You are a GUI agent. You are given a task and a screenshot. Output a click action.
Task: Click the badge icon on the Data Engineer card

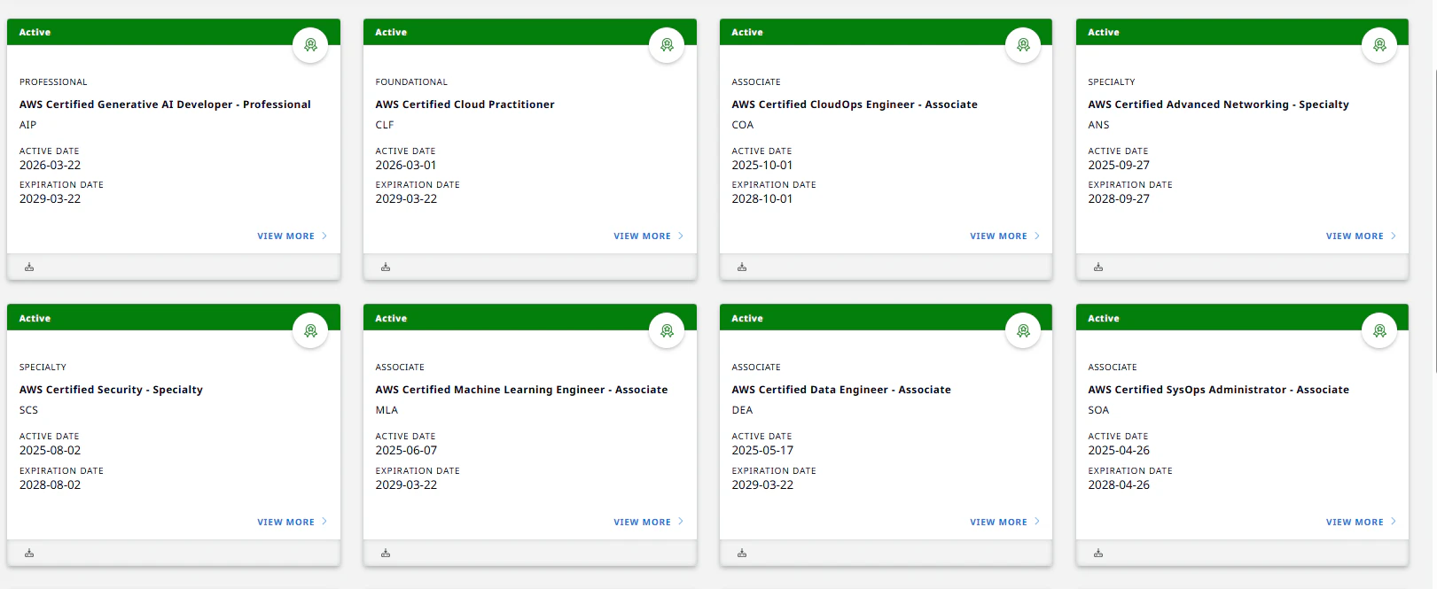pos(1023,331)
